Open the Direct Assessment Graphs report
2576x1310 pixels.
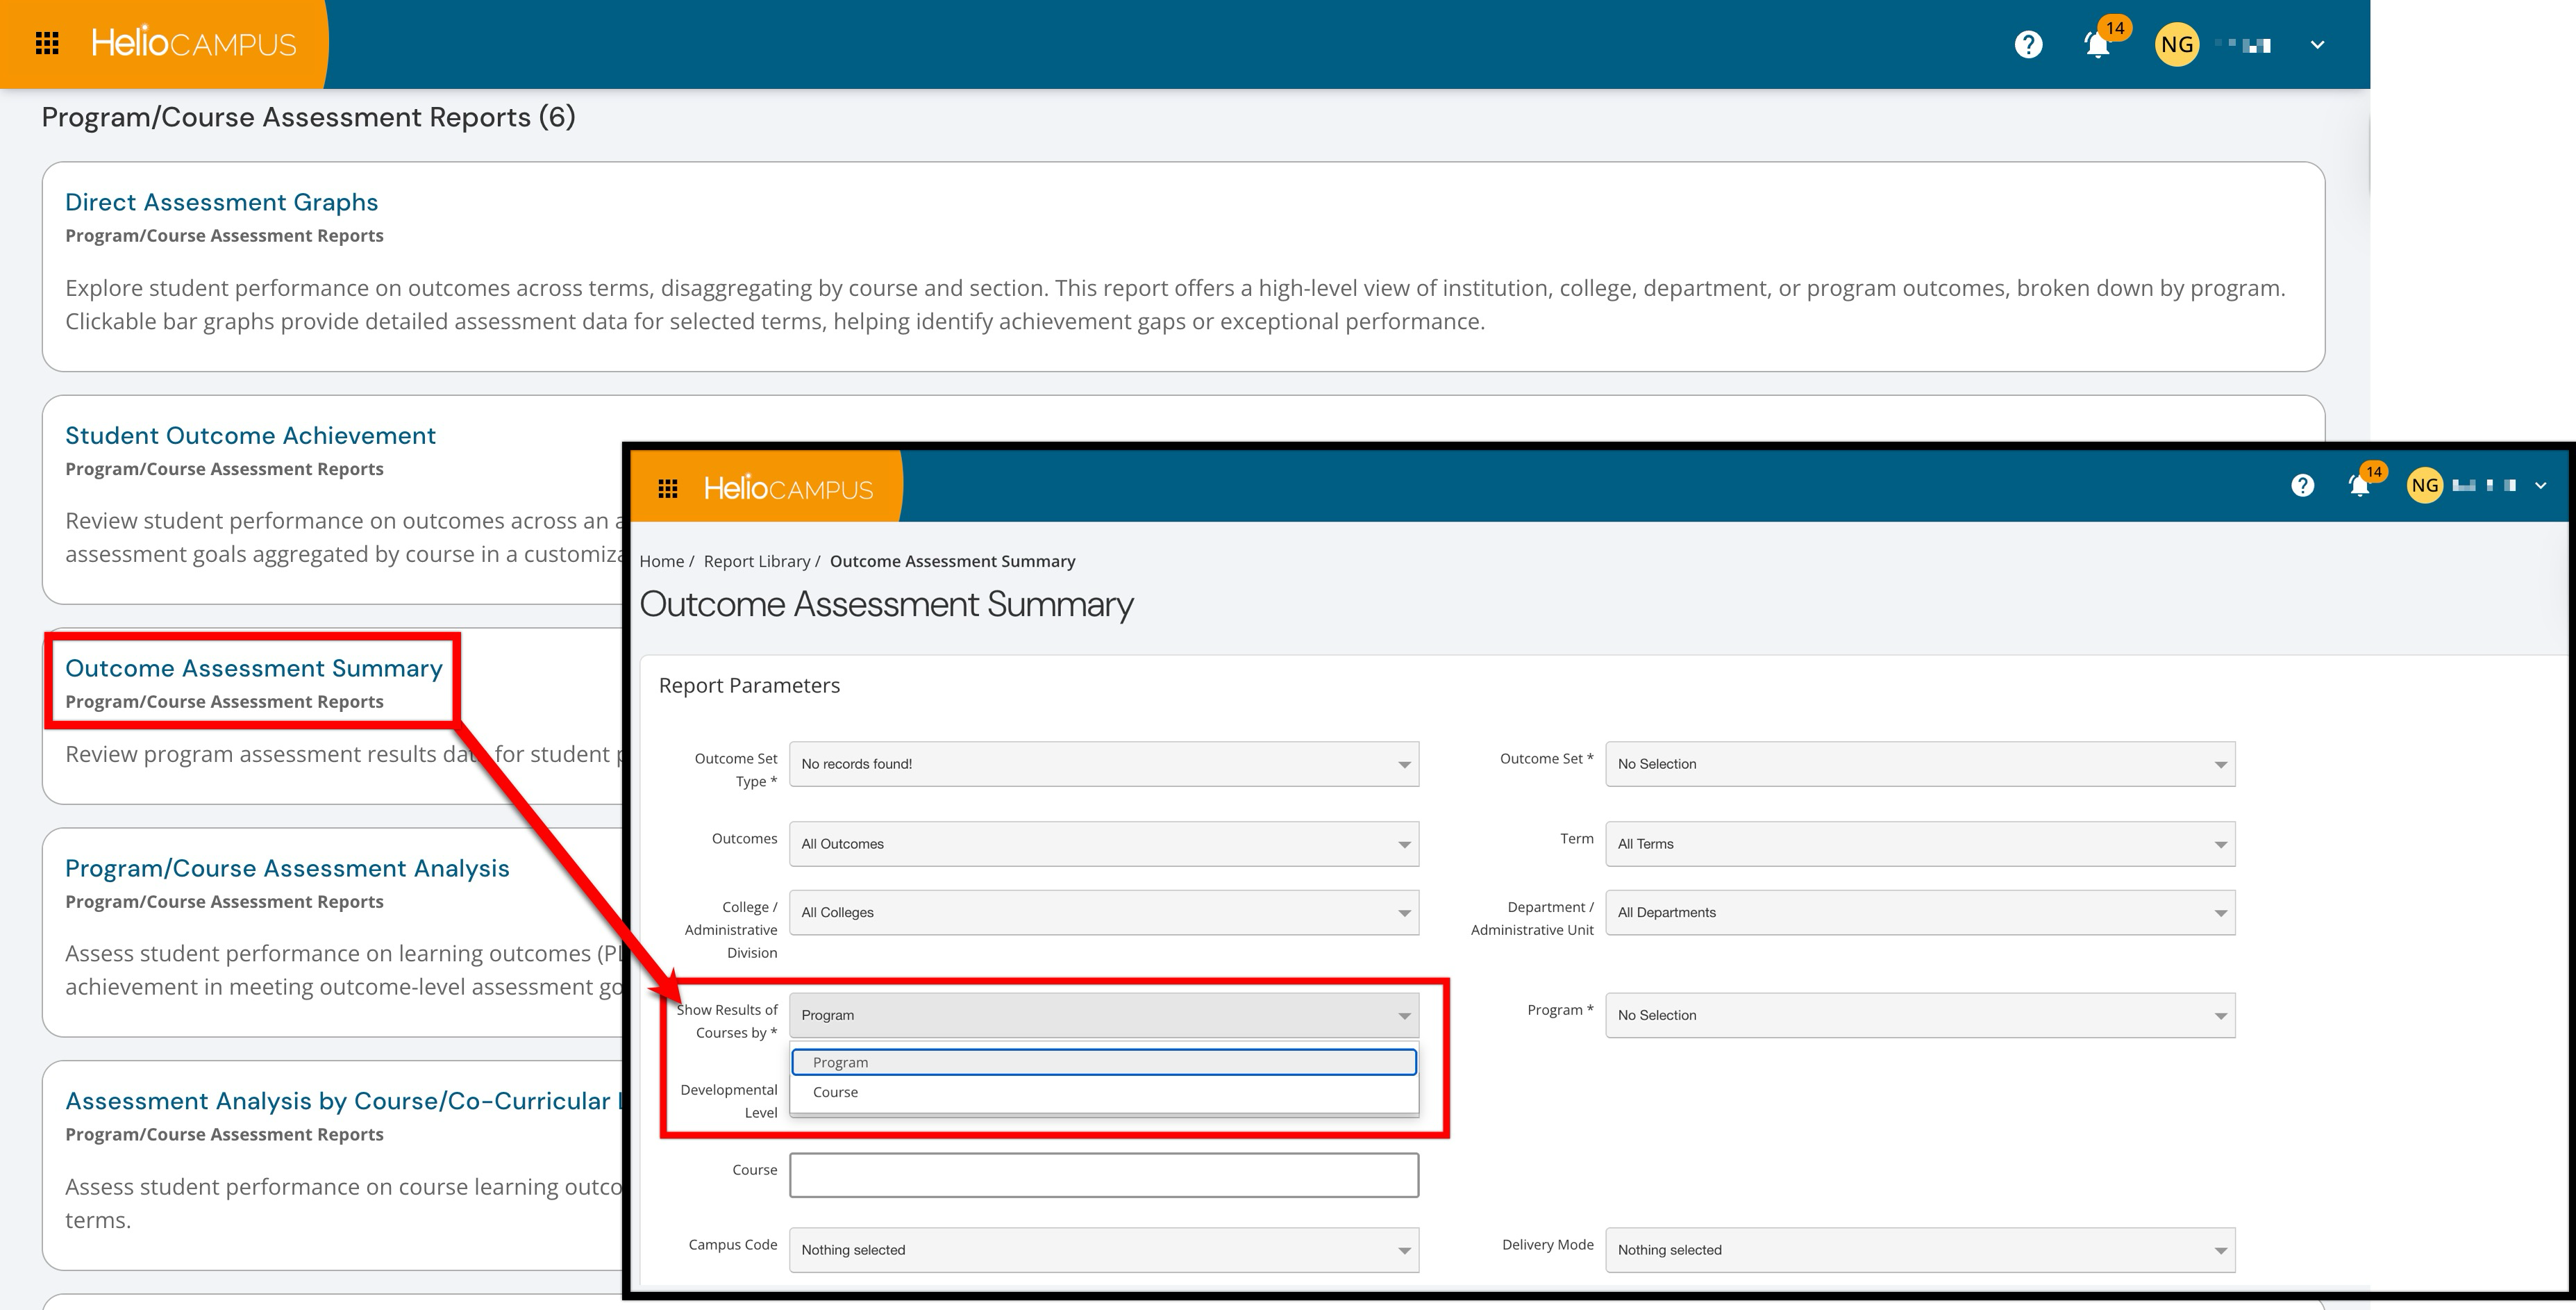(x=222, y=202)
